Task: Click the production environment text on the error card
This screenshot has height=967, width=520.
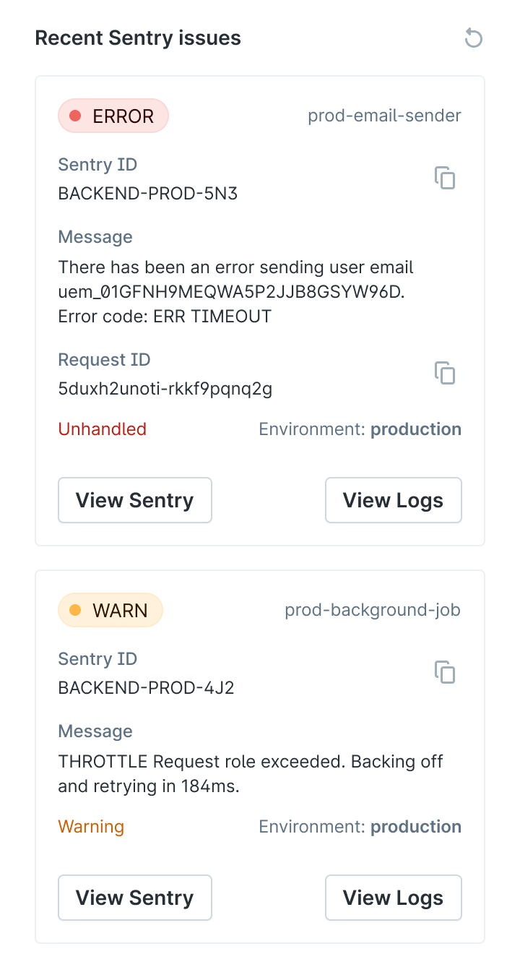Action: [416, 429]
